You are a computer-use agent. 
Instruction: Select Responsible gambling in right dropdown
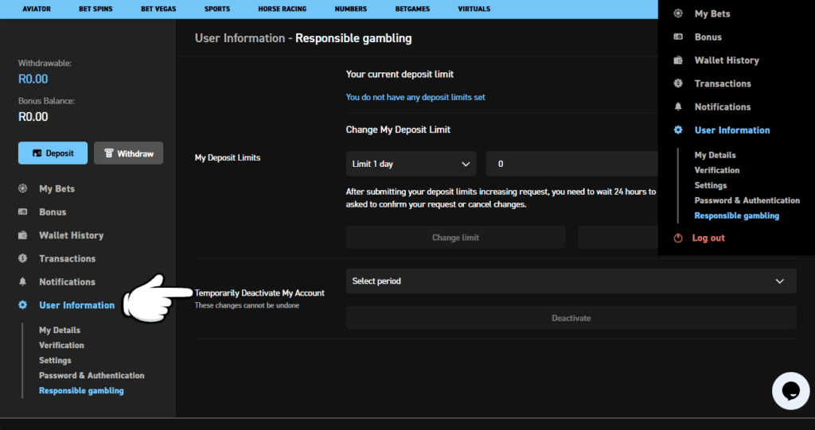[736, 215]
